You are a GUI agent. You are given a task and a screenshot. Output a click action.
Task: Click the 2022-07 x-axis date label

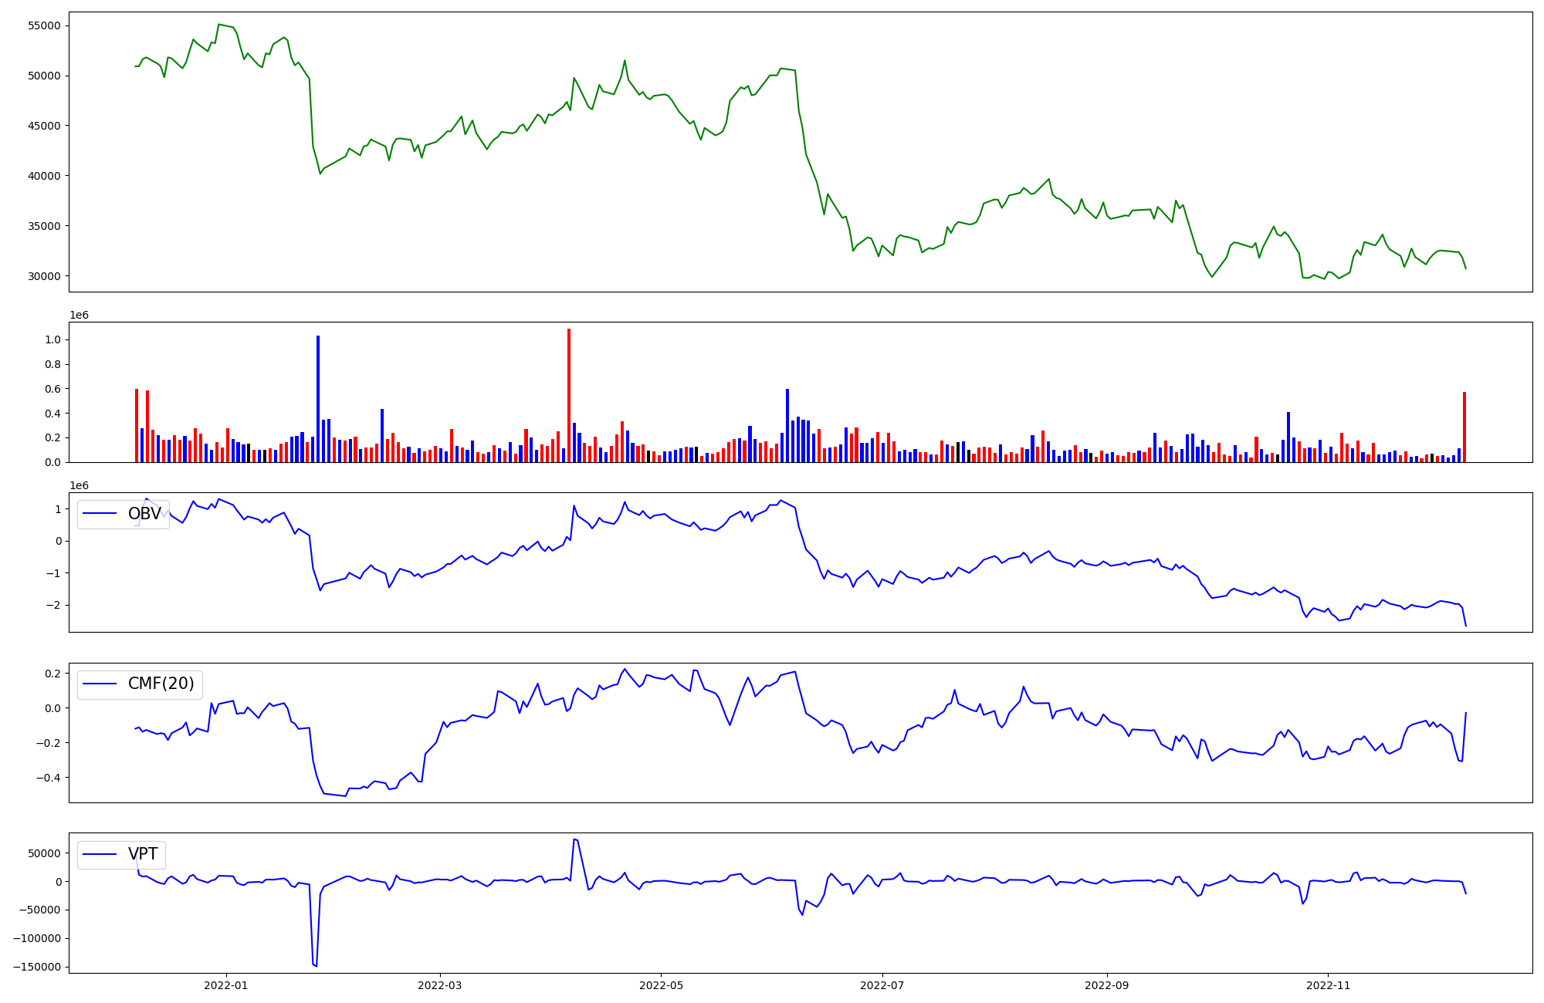point(882,985)
